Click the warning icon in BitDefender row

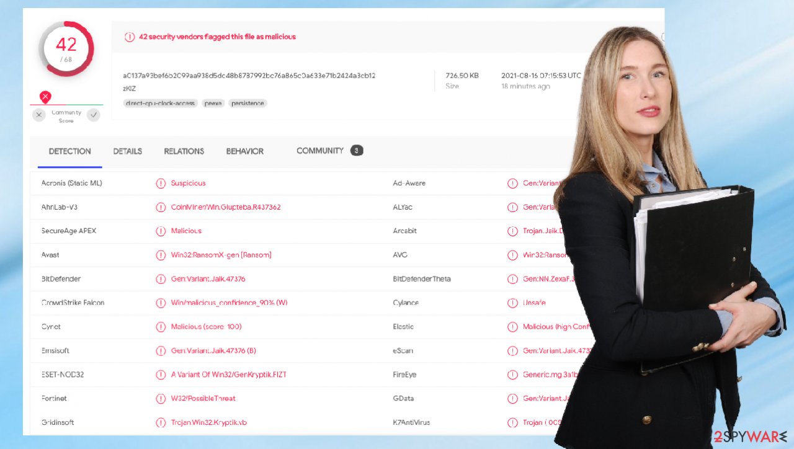pos(161,279)
